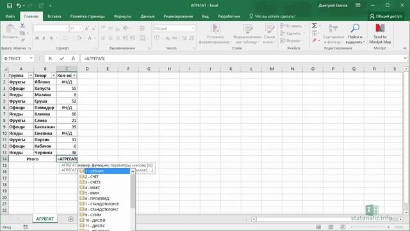410x231 pixels.
Task: Click Сортировка и фильтр icon
Action: (333, 33)
